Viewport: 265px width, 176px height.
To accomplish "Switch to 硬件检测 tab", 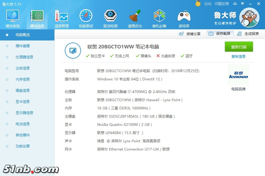I will click(x=37, y=18).
